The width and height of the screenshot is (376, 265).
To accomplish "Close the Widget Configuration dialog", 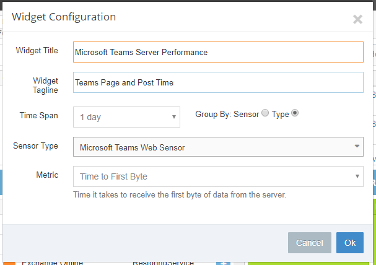I will [x=357, y=19].
